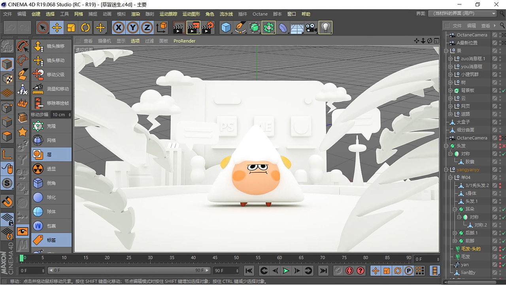Toggle the green check on 耳朵 row
Screen dimensions: 506x285
tap(504, 209)
